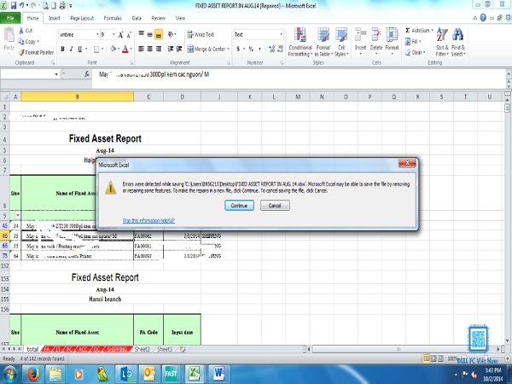This screenshot has width=512, height=384.
Task: Open Sort & Filter menu
Action: [442, 42]
